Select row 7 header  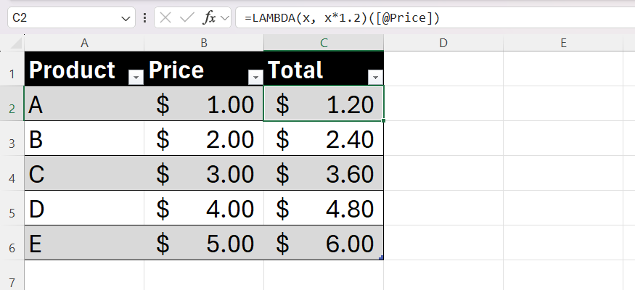[12, 275]
